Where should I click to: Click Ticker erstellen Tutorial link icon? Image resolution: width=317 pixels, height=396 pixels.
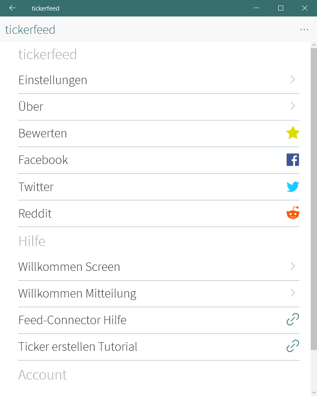click(x=293, y=346)
